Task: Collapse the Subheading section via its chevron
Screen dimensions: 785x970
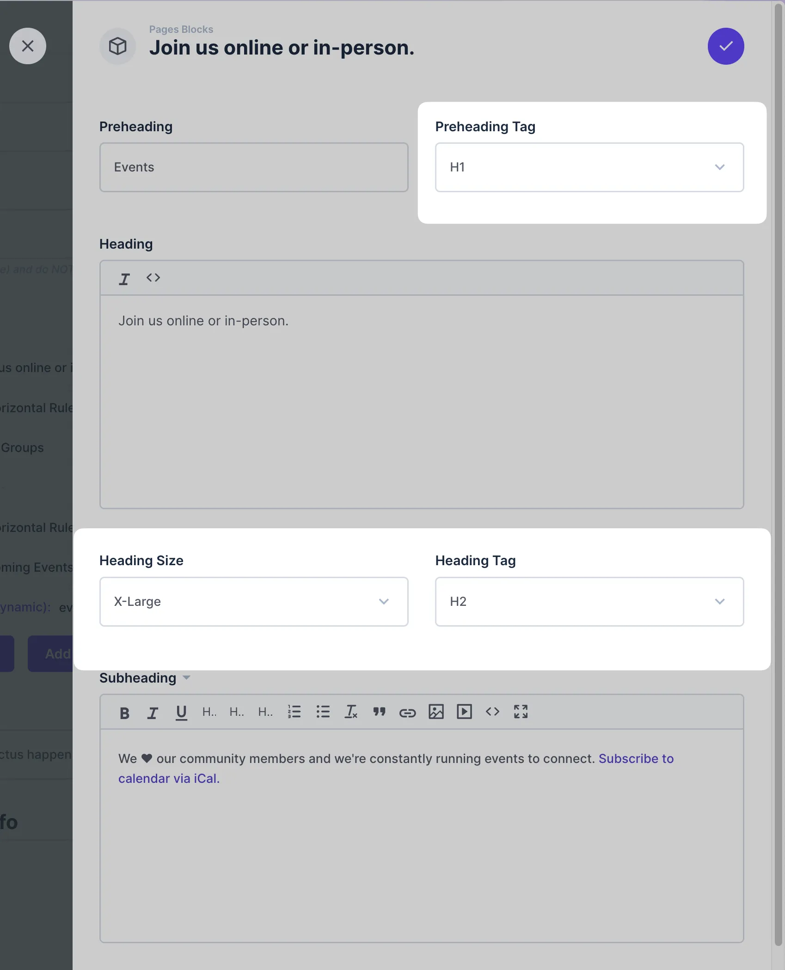Action: click(187, 677)
